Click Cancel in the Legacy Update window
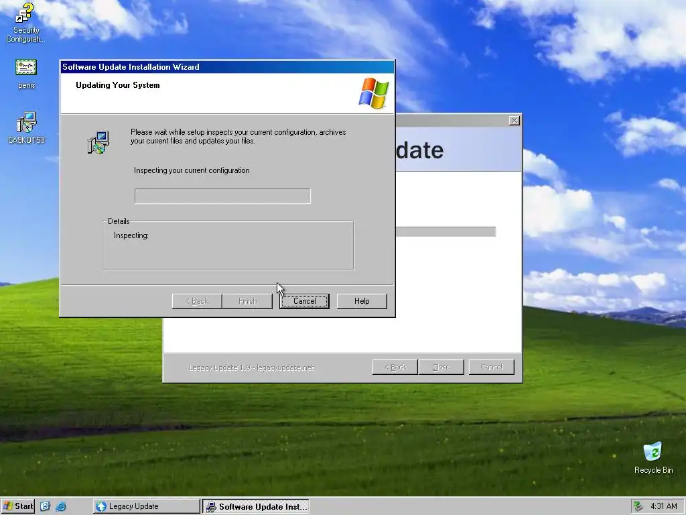 point(491,367)
